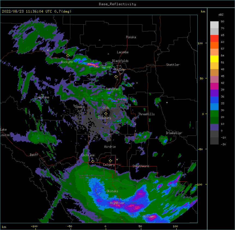Select the yellow diamond marker below RedDeer

(116, 77)
